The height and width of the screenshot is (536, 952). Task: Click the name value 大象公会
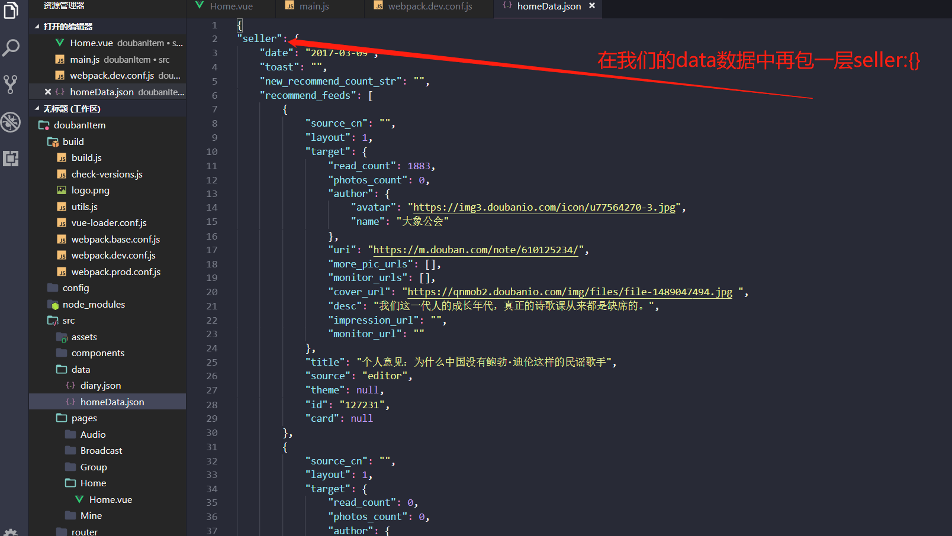pos(422,221)
